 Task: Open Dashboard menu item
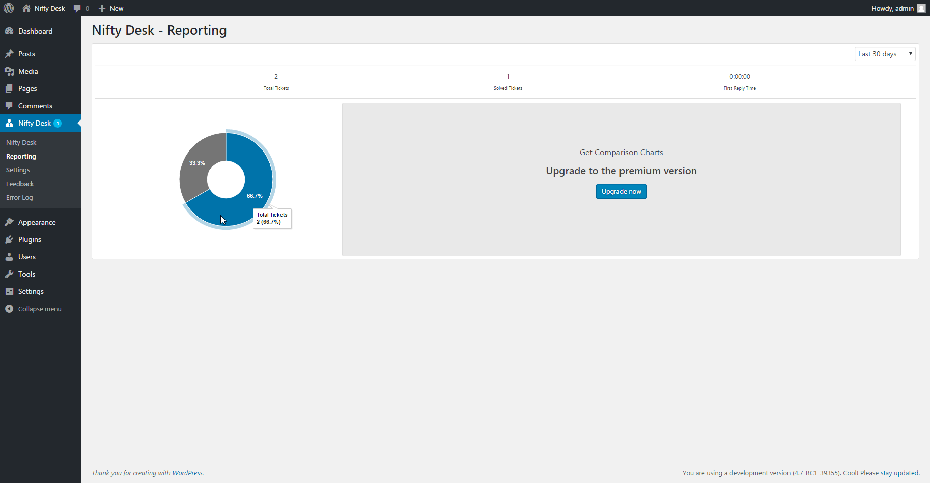point(41,31)
